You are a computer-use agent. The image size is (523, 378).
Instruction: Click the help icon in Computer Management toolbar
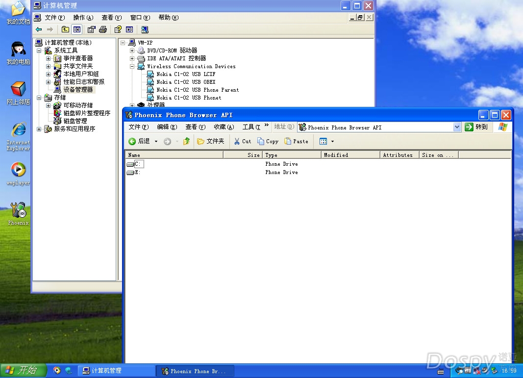[x=118, y=30]
